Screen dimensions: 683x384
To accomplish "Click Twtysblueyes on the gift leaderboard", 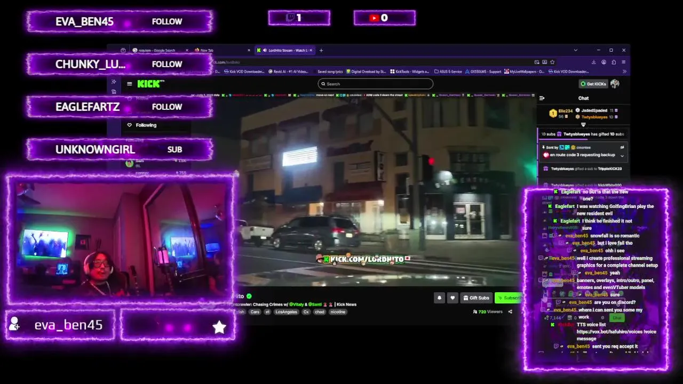I will 594,117.
